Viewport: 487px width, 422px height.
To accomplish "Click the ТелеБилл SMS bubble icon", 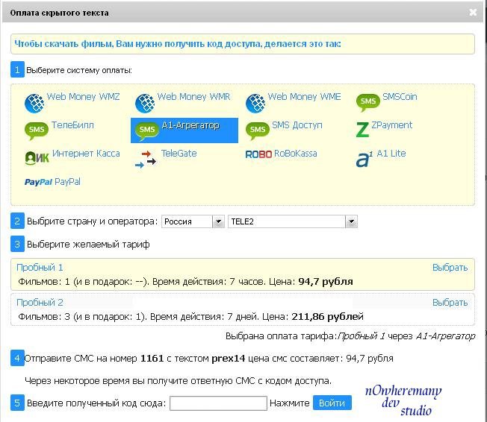I will click(37, 130).
